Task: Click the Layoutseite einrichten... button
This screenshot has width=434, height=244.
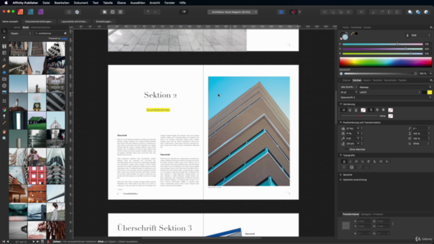Action: tap(74, 21)
